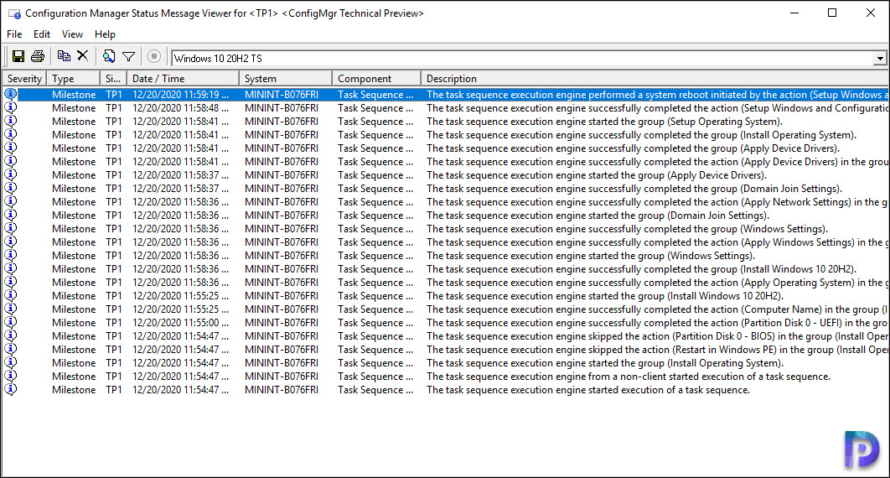This screenshot has width=890, height=478.
Task: Click the 12/20/2020 11:59:19 date cell
Action: pyautogui.click(x=180, y=95)
